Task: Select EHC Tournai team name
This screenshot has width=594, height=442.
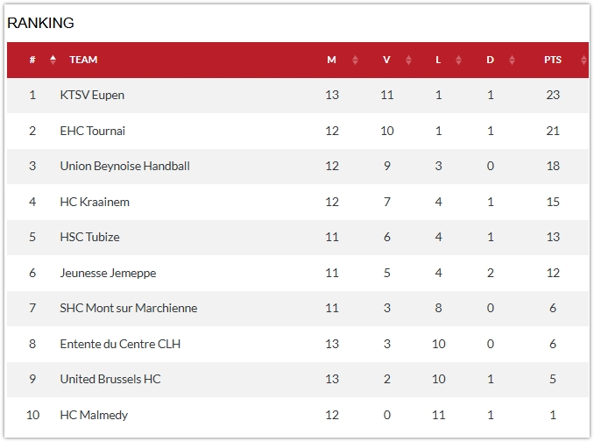Action: 92,131
